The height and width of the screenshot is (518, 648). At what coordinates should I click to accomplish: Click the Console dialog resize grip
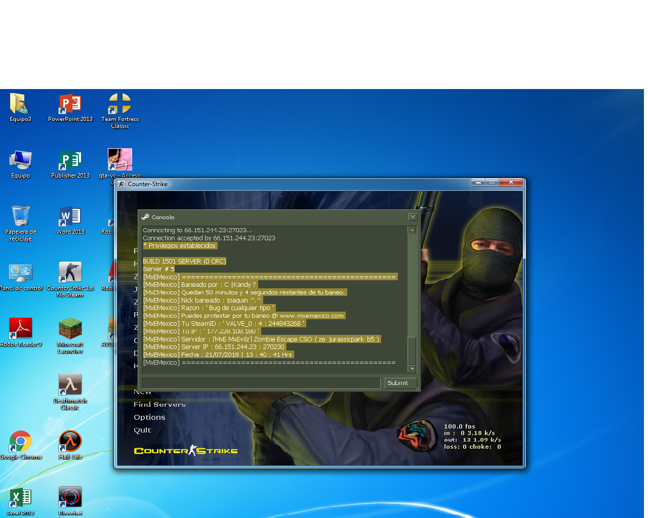tap(417, 388)
